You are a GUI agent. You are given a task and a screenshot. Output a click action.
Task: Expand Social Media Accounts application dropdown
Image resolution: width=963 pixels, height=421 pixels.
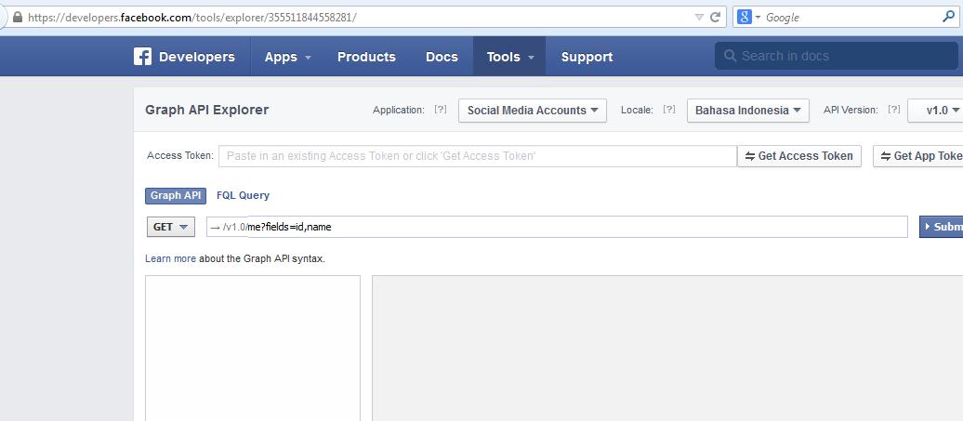533,111
